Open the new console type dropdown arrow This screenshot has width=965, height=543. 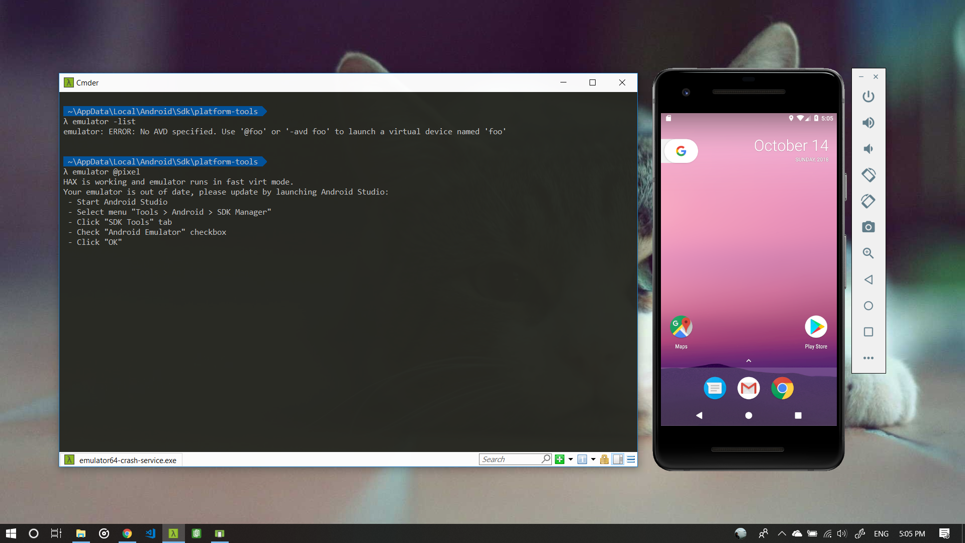pos(571,459)
